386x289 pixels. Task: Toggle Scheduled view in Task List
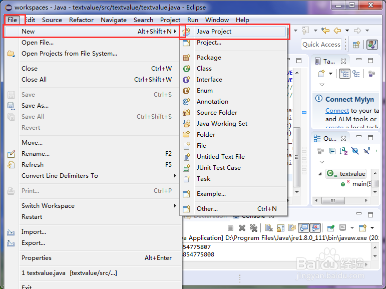[356, 74]
